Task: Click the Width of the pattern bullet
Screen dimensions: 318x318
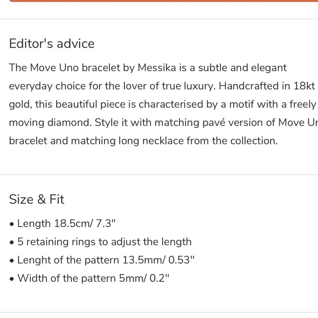Action: click(x=93, y=278)
